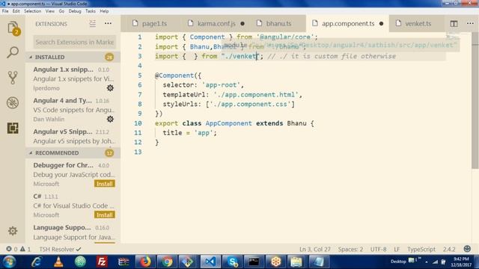Open the Explorer view in activity bar
The width and height of the screenshot is (479, 269).
13,28
